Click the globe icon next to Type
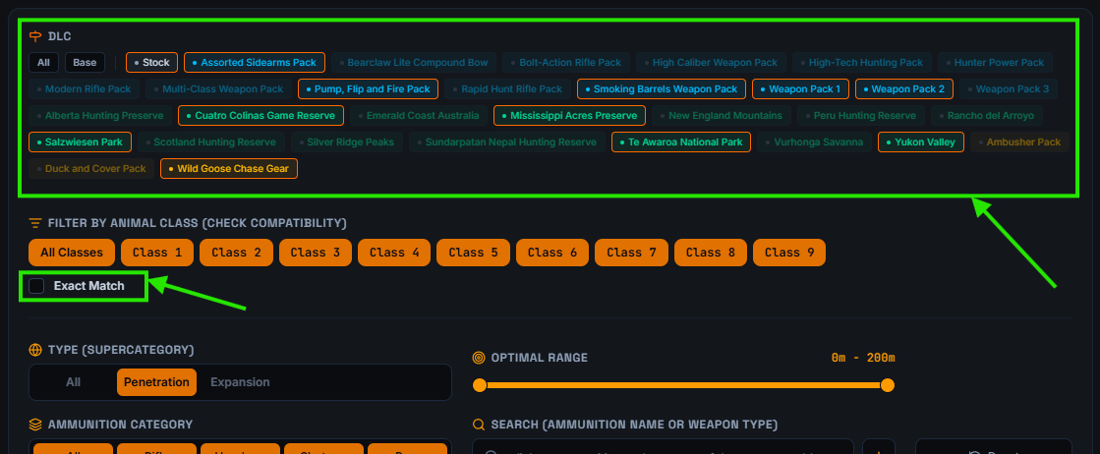Screen dimensions: 1100x454 [35, 350]
